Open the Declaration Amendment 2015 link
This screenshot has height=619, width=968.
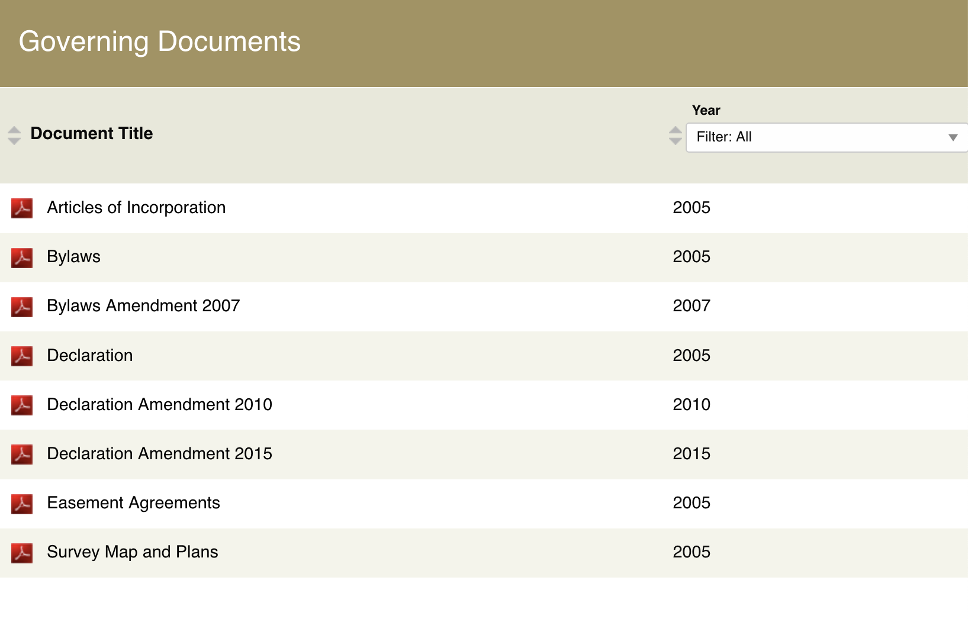159,454
